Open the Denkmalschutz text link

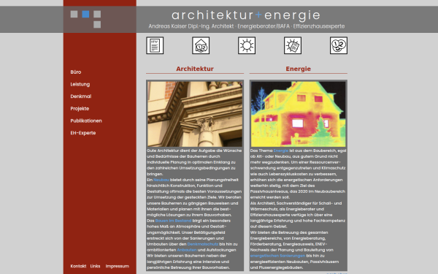(x=203, y=244)
